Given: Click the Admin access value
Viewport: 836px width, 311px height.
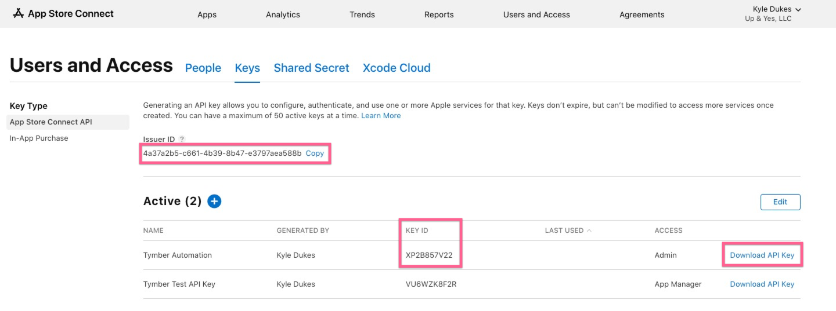Looking at the screenshot, I should [665, 255].
